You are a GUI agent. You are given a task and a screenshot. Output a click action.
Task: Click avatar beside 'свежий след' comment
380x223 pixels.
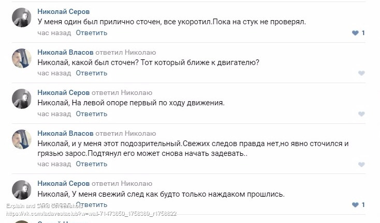[22, 189]
